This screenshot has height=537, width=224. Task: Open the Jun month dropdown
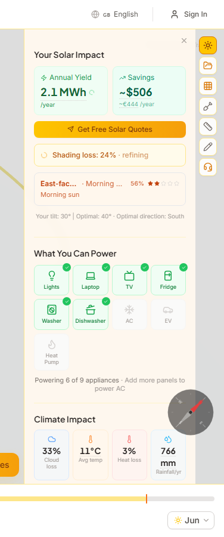pyautogui.click(x=191, y=520)
